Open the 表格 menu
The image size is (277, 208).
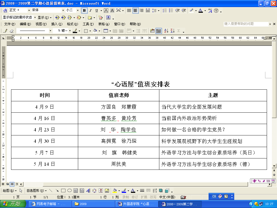point(103,24)
